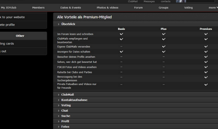
Task: Open contacts link in top bar
Action: pos(166,1)
